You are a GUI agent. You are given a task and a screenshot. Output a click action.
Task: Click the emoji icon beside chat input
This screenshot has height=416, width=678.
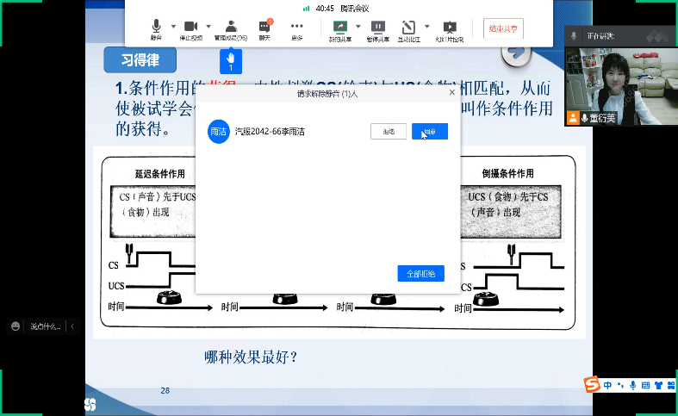point(16,326)
